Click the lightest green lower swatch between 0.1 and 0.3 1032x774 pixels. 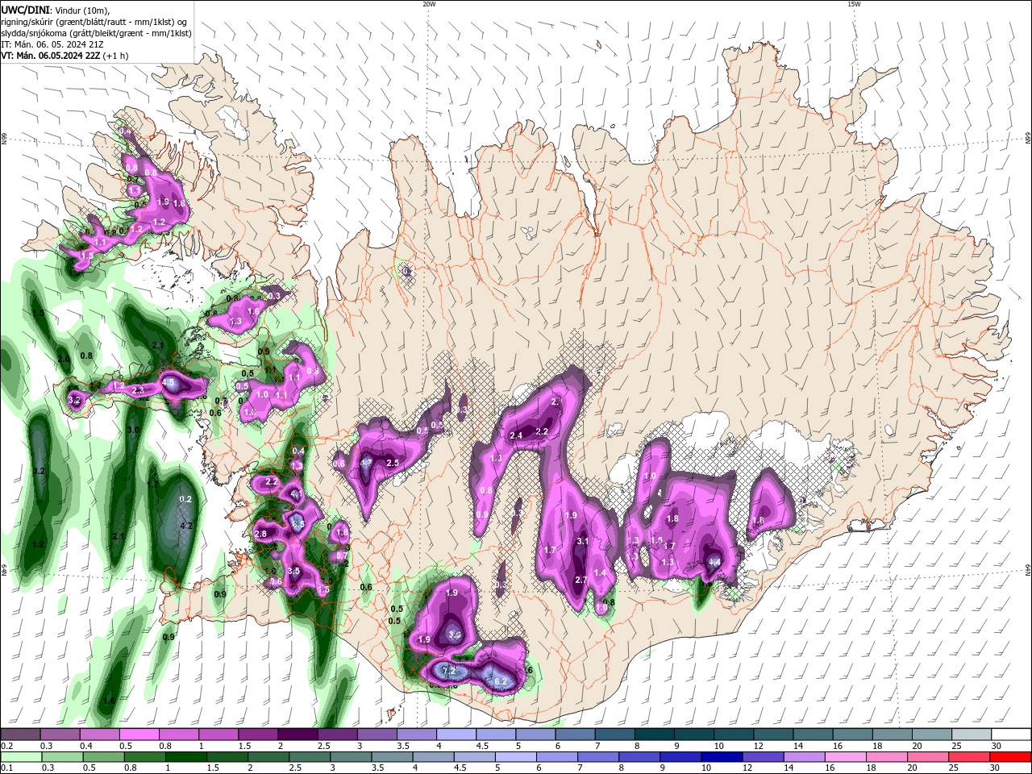[21, 757]
